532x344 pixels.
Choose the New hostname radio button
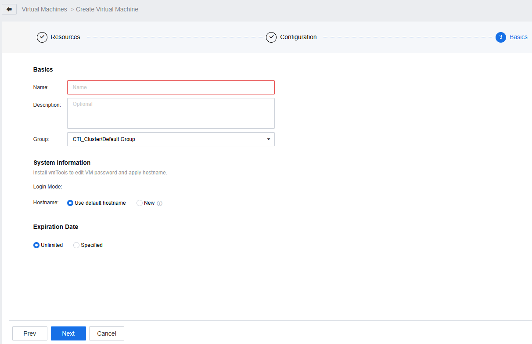pyautogui.click(x=140, y=203)
